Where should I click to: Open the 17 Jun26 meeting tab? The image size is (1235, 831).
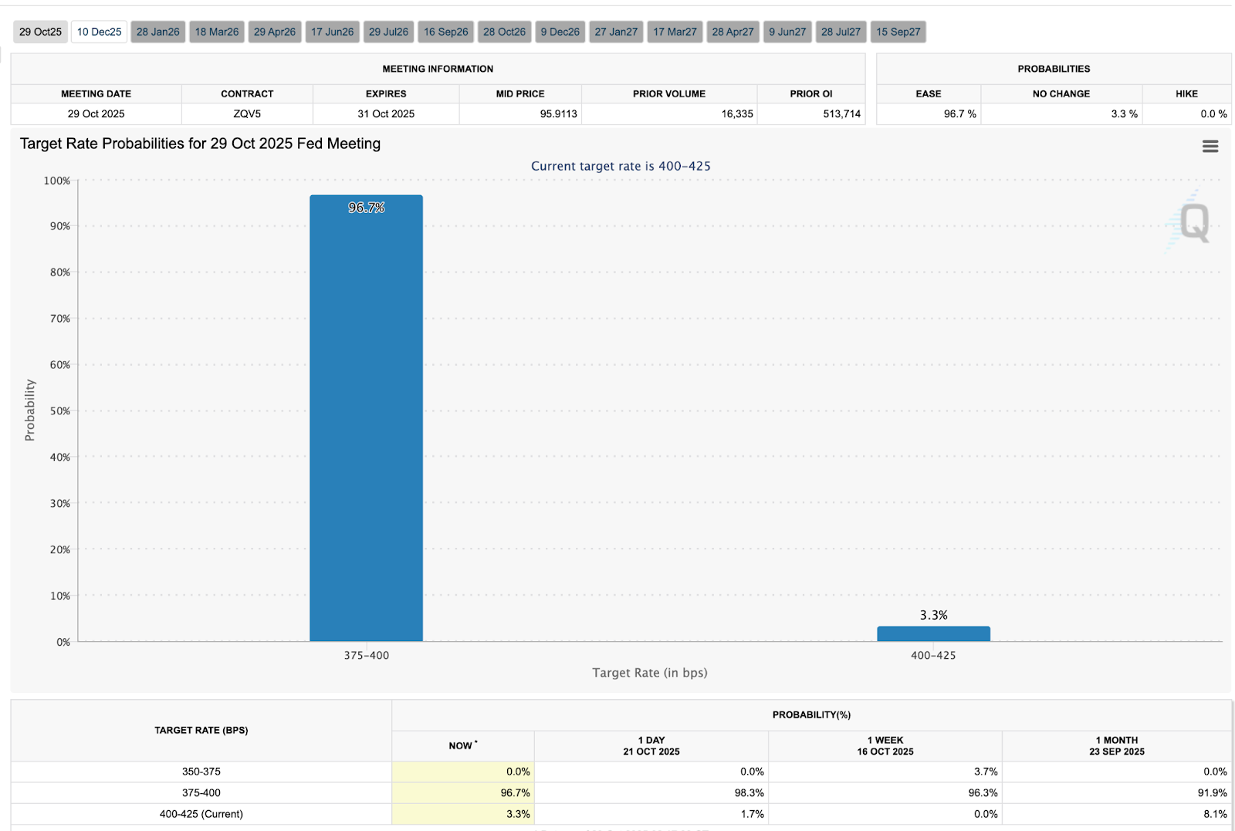click(332, 32)
